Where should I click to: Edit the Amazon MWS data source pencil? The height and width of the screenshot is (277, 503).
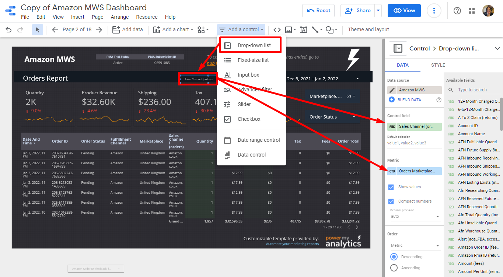(392, 90)
